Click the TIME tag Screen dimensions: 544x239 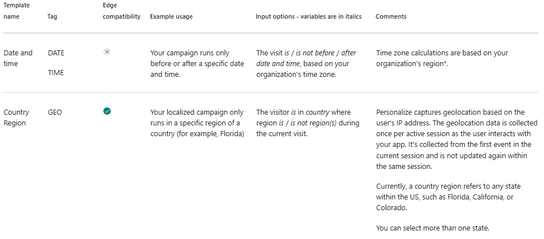click(x=56, y=72)
